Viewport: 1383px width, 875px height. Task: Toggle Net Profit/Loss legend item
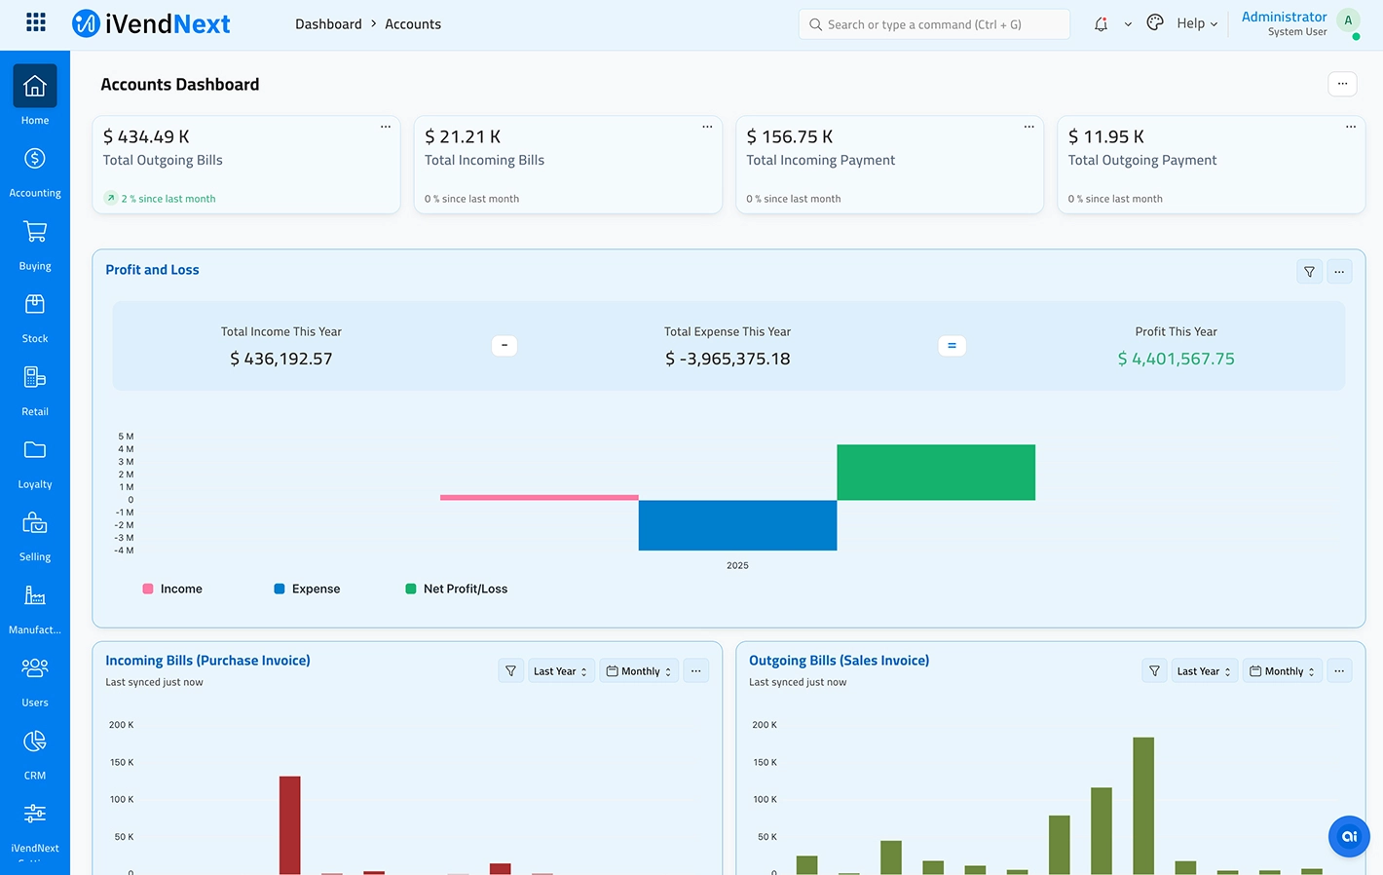coord(457,590)
